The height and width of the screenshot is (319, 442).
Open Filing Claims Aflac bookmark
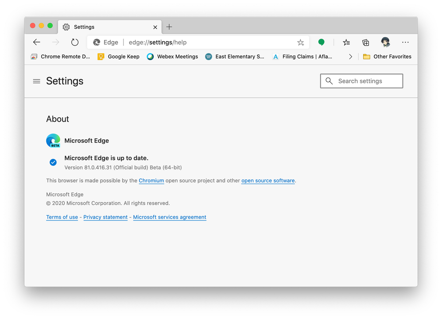(302, 57)
